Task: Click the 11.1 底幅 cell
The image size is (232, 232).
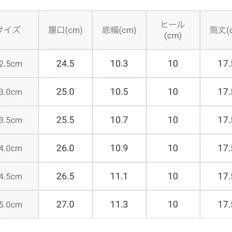Action: (x=119, y=176)
